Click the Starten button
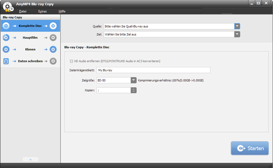Image resolution: width=273 pixels, height=168 pixels. [250, 148]
